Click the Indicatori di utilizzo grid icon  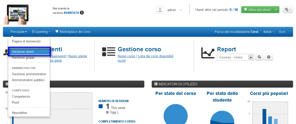pyautogui.click(x=156, y=84)
